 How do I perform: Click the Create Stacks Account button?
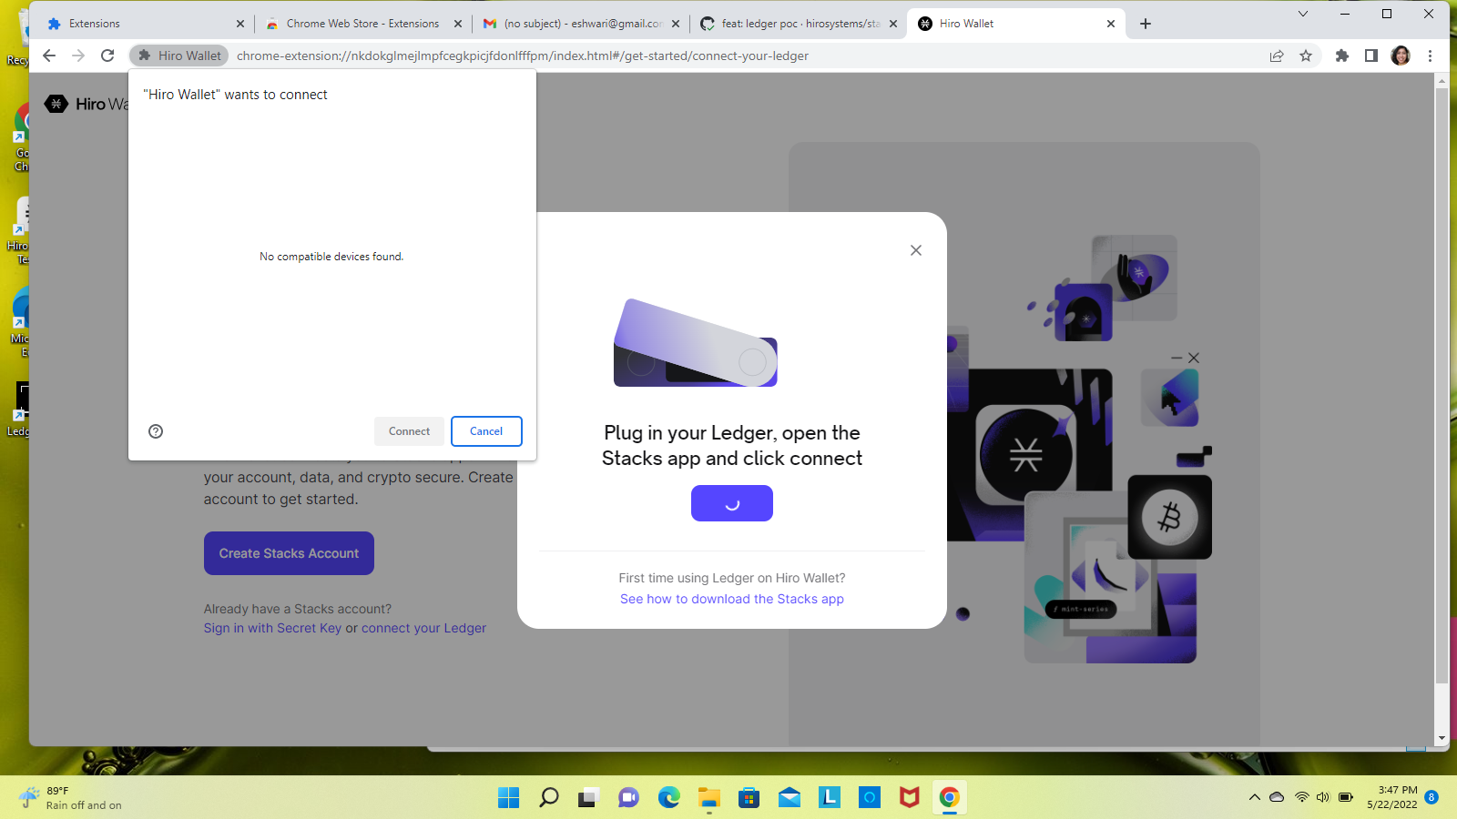[x=289, y=552]
